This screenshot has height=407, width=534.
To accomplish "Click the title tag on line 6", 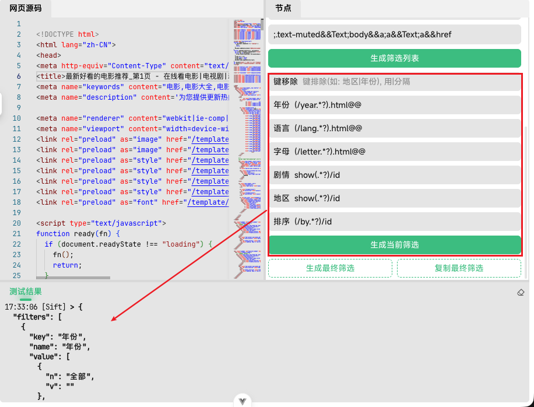I will 50,76.
